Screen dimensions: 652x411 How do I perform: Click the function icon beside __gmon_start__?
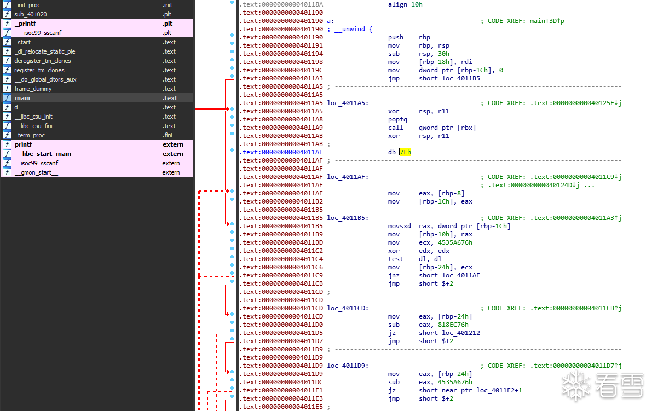click(7, 172)
